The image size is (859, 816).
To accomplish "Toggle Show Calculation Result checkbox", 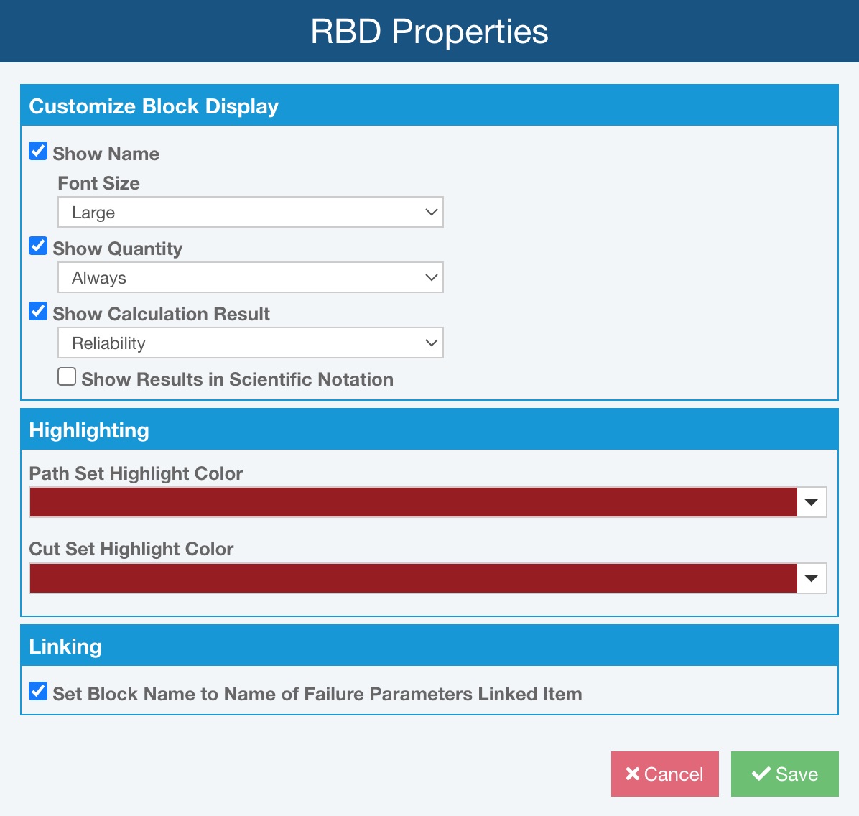I will click(38, 312).
